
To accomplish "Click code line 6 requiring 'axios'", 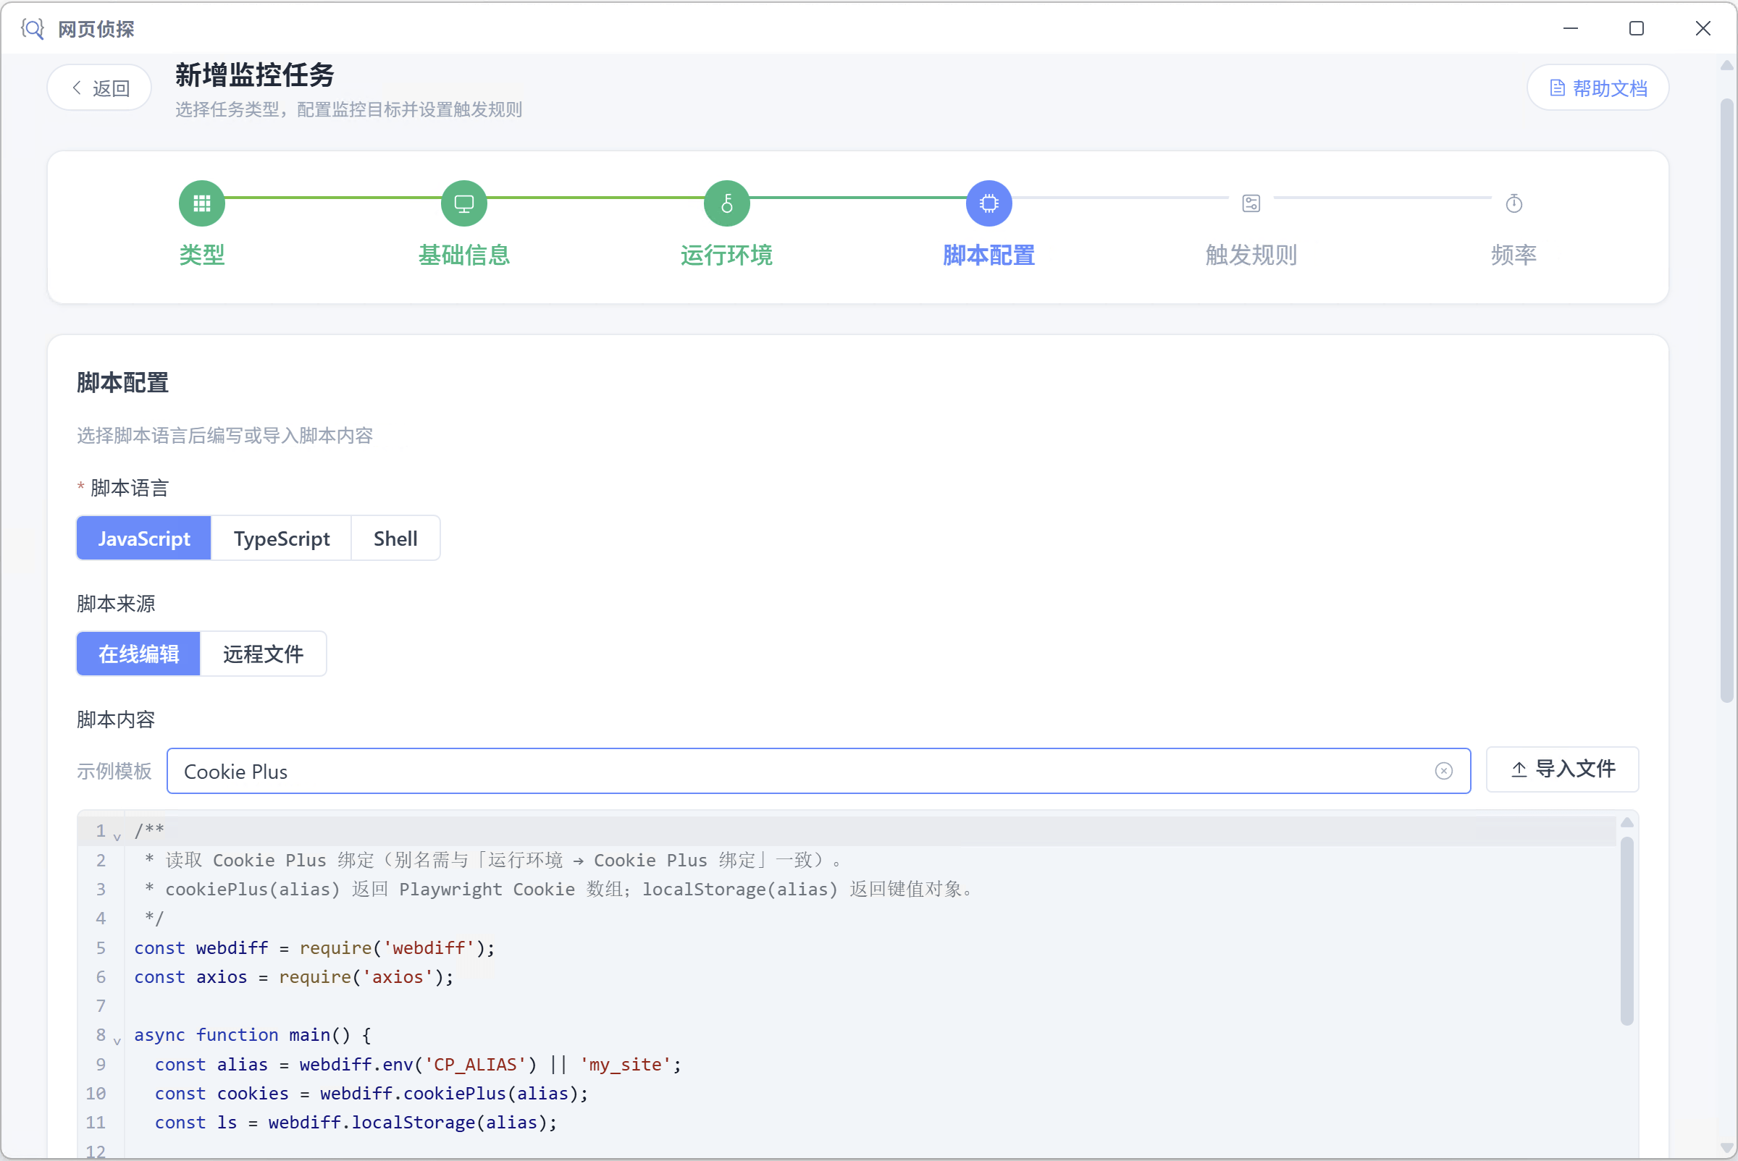I will click(293, 976).
